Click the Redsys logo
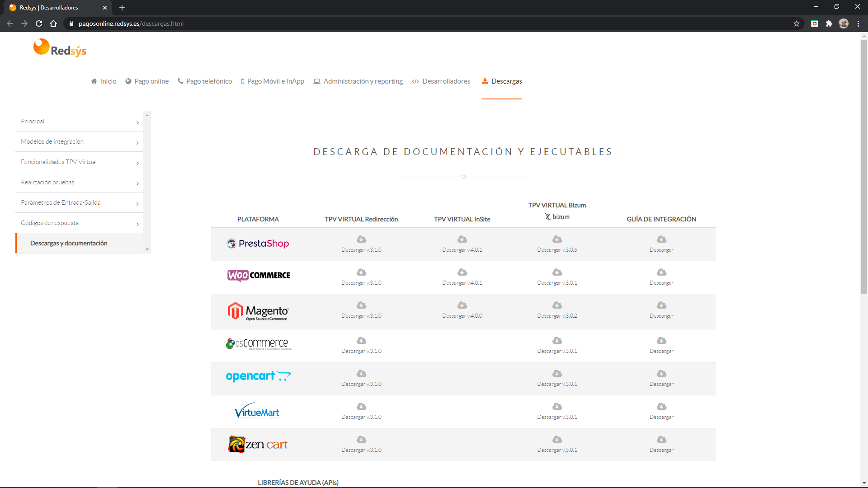This screenshot has width=868, height=488. pos(60,48)
